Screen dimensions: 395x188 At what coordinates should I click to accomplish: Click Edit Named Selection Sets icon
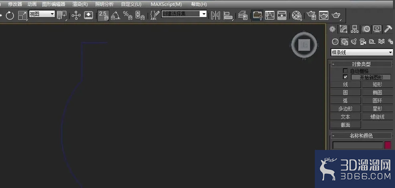point(155,15)
